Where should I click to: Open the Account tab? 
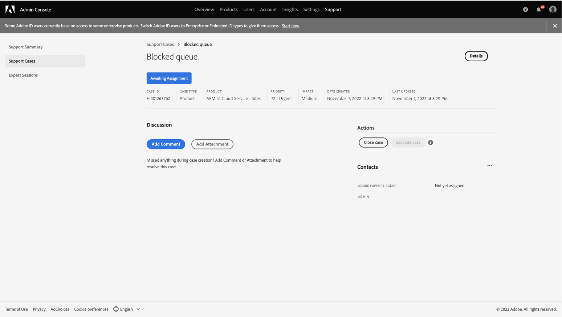[268, 9]
